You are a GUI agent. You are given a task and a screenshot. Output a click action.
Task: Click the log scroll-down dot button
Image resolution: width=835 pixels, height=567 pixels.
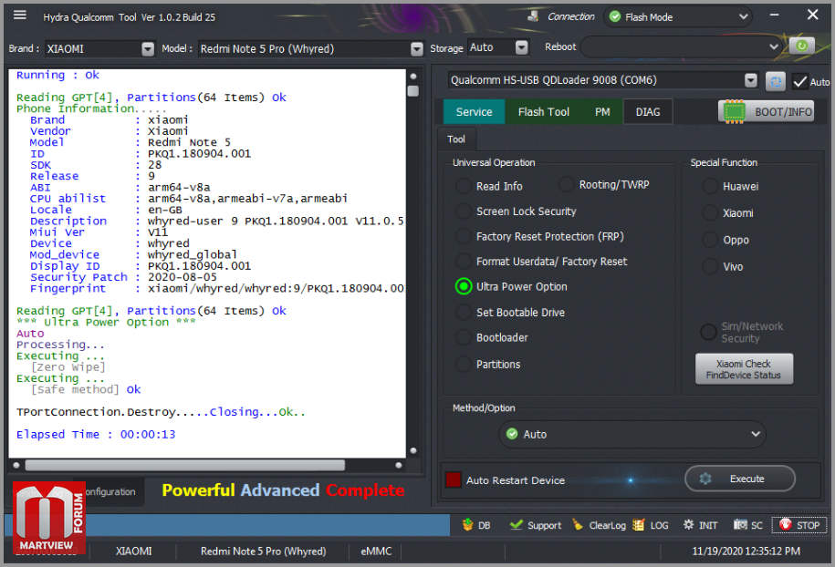click(412, 450)
